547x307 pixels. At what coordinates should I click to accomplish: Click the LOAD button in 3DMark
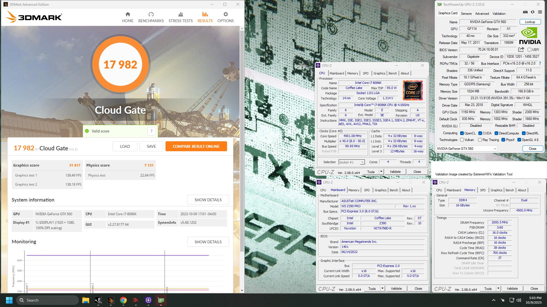pos(125,146)
